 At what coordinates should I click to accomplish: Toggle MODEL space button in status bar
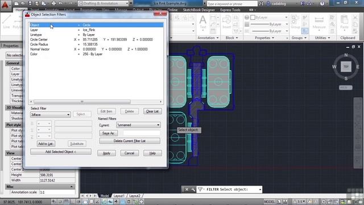269,202
